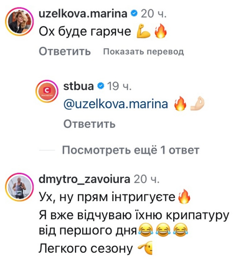The image size is (241, 261).
Task: Open stbua channel avatar
Action: [47, 91]
